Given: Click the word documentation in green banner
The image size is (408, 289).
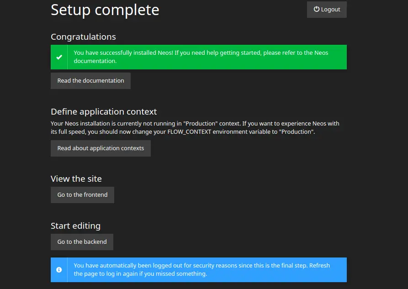Looking at the screenshot, I should 95,61.
